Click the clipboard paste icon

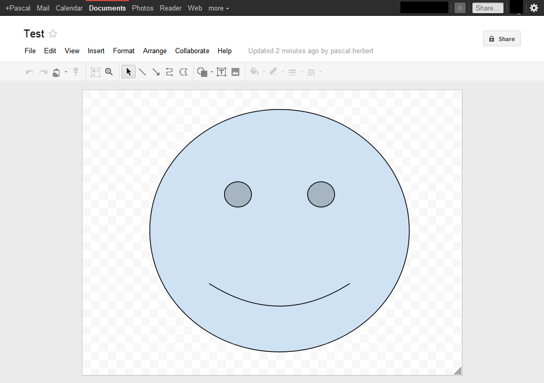click(x=56, y=72)
